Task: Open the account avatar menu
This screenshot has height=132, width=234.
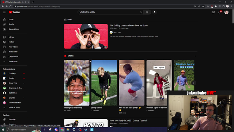Action: click(226, 12)
